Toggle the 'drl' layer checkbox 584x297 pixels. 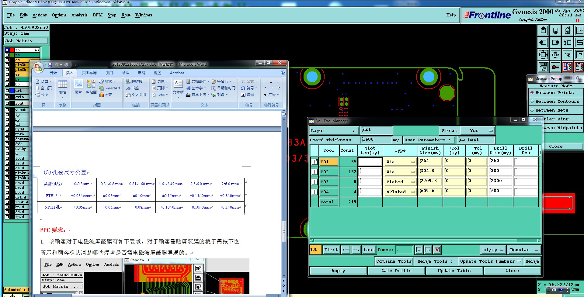click(x=7, y=91)
